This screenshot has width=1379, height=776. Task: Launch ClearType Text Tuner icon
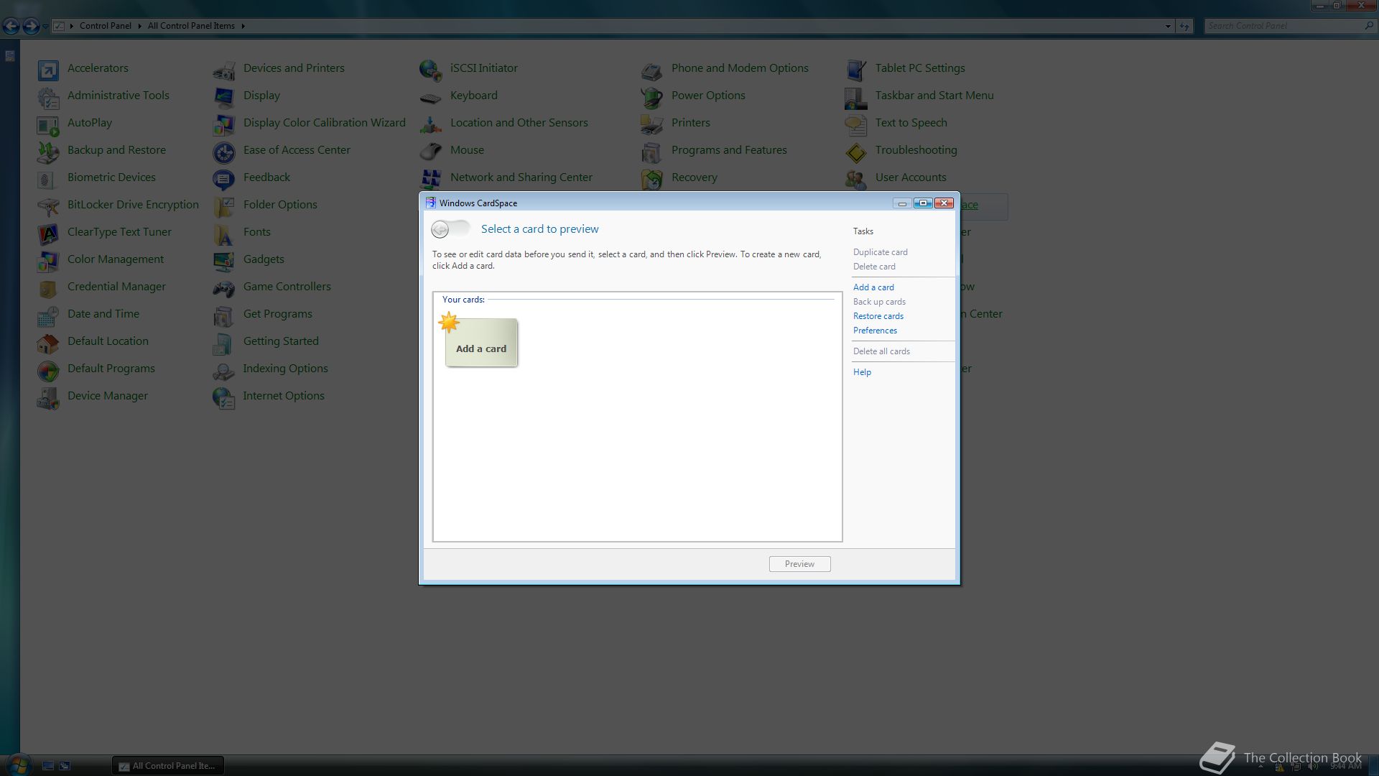click(48, 234)
